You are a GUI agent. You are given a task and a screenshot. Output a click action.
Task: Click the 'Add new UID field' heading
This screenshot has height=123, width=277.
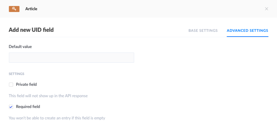[x=31, y=30]
